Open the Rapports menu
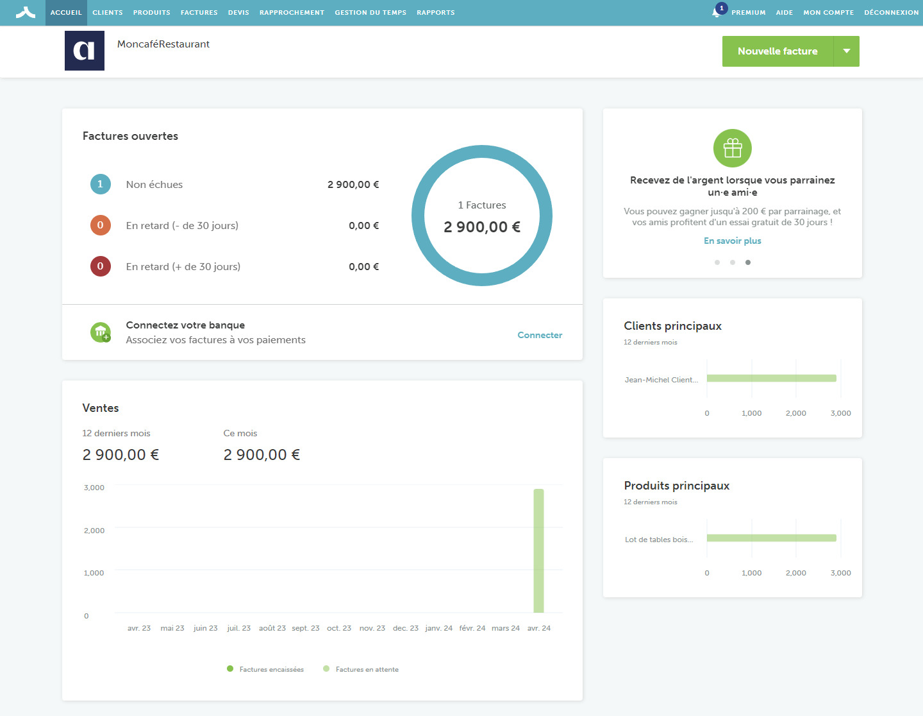The image size is (923, 716). (x=436, y=13)
